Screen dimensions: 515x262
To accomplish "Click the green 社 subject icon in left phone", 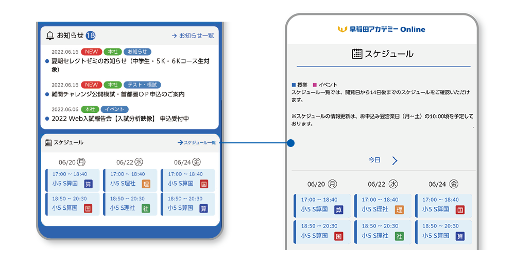I will (146, 208).
